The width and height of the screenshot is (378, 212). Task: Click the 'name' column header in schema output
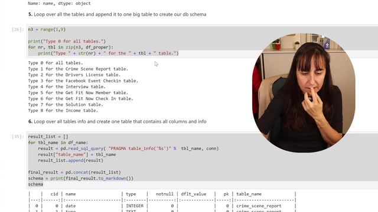[71, 194]
